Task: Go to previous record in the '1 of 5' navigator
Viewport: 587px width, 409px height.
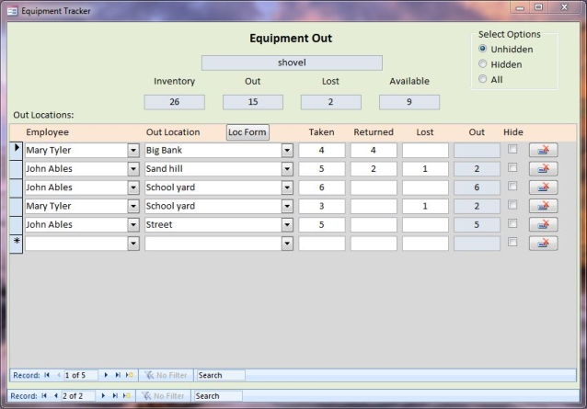Action: point(58,375)
